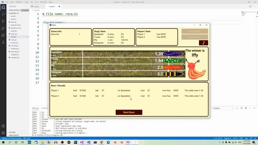Select the TERMINAL panel tab
Screen dimensions: 258x145
pyautogui.click(x=35, y=108)
